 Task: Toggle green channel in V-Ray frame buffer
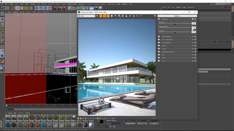click(x=105, y=16)
